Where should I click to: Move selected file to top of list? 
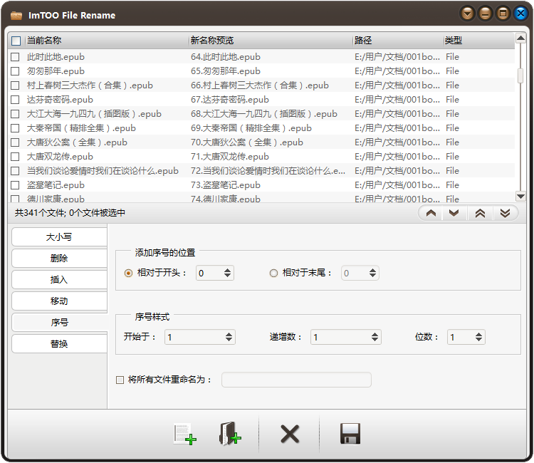pos(480,213)
